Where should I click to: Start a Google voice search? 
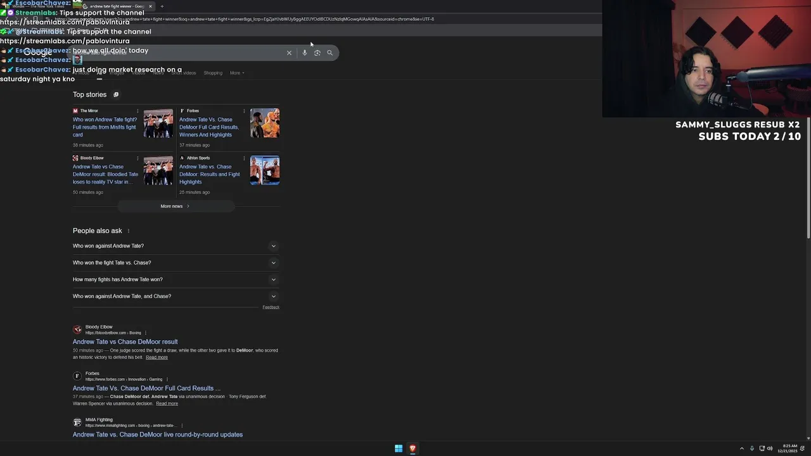click(x=305, y=53)
